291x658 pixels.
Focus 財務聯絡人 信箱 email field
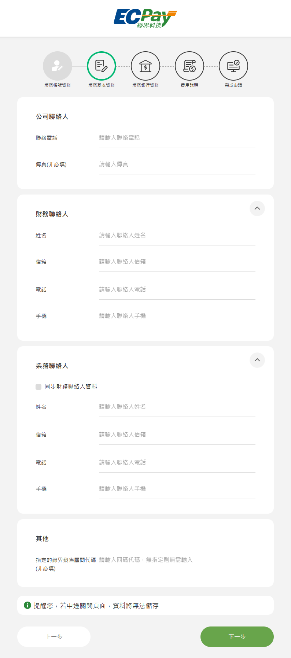click(x=177, y=262)
